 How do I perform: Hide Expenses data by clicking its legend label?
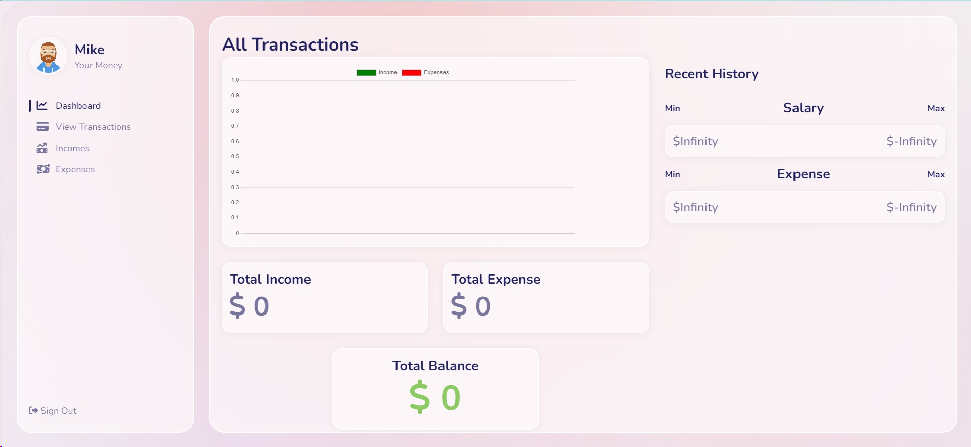[436, 72]
